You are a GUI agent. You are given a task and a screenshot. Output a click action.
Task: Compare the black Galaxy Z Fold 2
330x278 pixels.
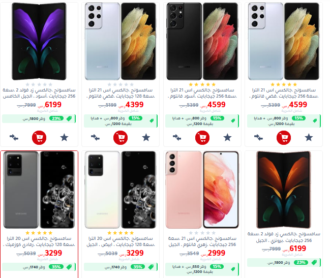[14, 138]
